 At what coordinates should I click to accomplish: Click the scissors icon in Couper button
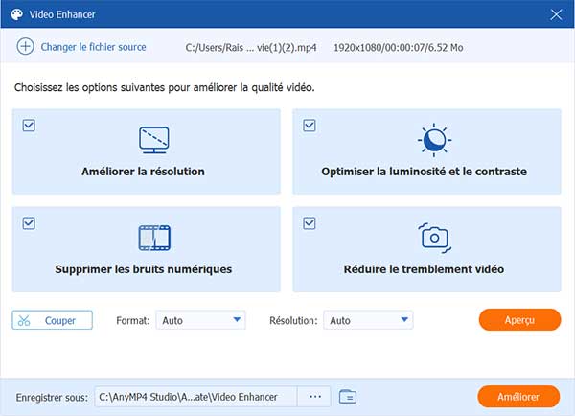click(24, 320)
